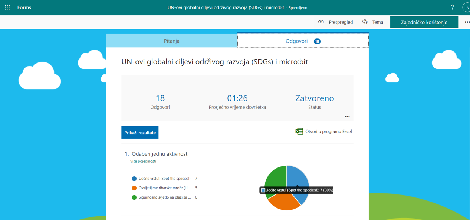Click the Prosječno vrijeme dovršetka label
The height and width of the screenshot is (220, 470).
pos(237,107)
